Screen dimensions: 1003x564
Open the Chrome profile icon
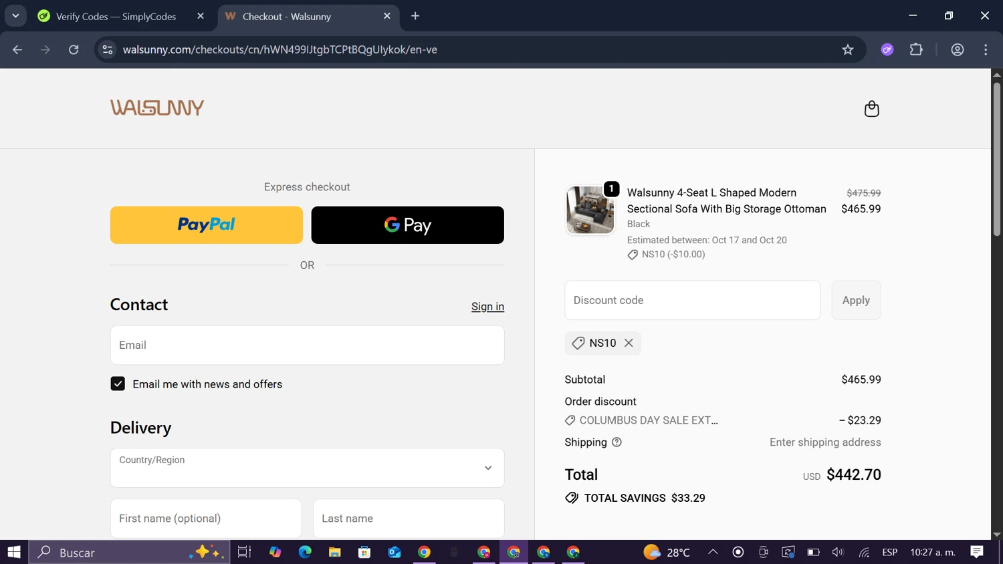click(958, 49)
